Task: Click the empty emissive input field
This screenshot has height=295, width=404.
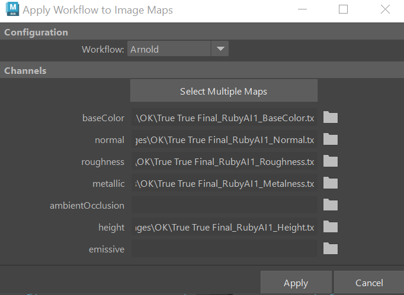Action: (224, 249)
